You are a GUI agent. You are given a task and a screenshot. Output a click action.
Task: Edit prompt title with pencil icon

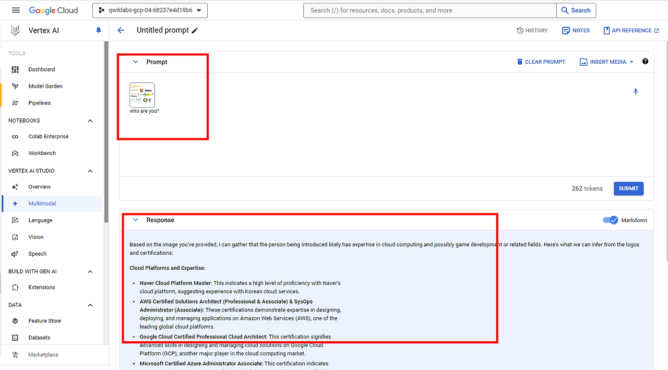pyautogui.click(x=195, y=31)
